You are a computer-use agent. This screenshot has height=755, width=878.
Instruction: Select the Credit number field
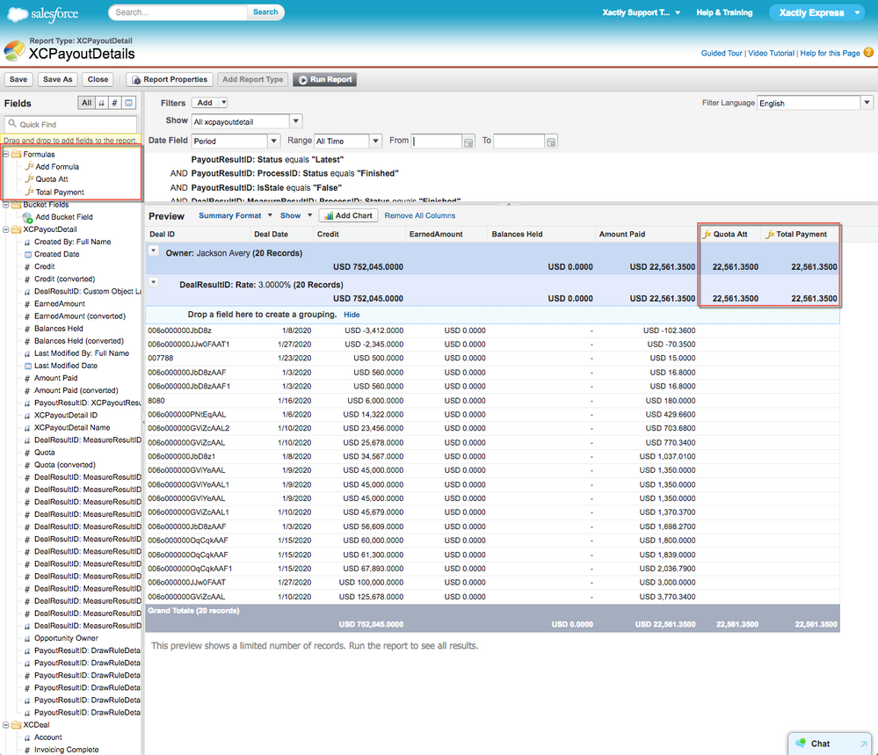tap(44, 266)
